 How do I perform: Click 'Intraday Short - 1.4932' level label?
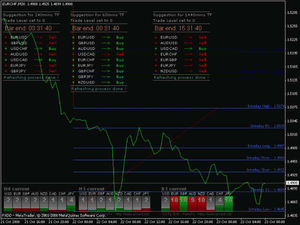(x=265, y=170)
